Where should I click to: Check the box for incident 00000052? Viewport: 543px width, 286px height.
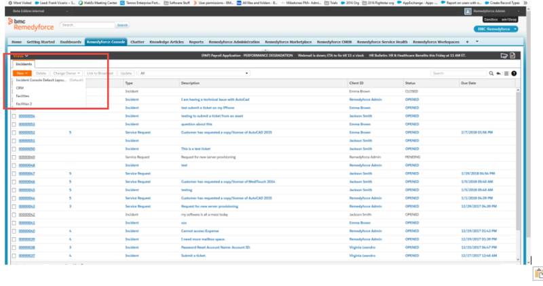point(14,133)
